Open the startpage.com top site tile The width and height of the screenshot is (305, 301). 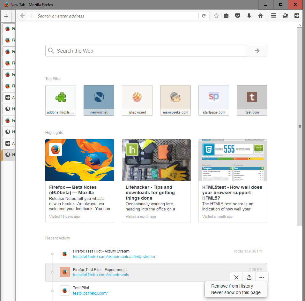coord(213,100)
